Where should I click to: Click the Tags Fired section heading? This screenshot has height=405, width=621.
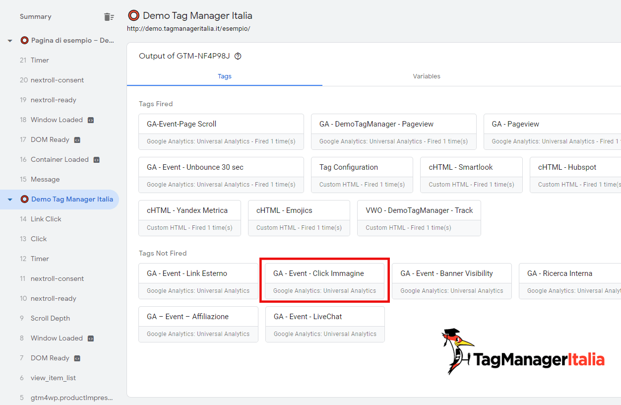click(x=156, y=104)
